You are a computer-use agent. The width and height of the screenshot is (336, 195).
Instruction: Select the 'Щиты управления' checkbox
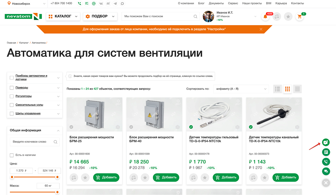[x=12, y=114]
